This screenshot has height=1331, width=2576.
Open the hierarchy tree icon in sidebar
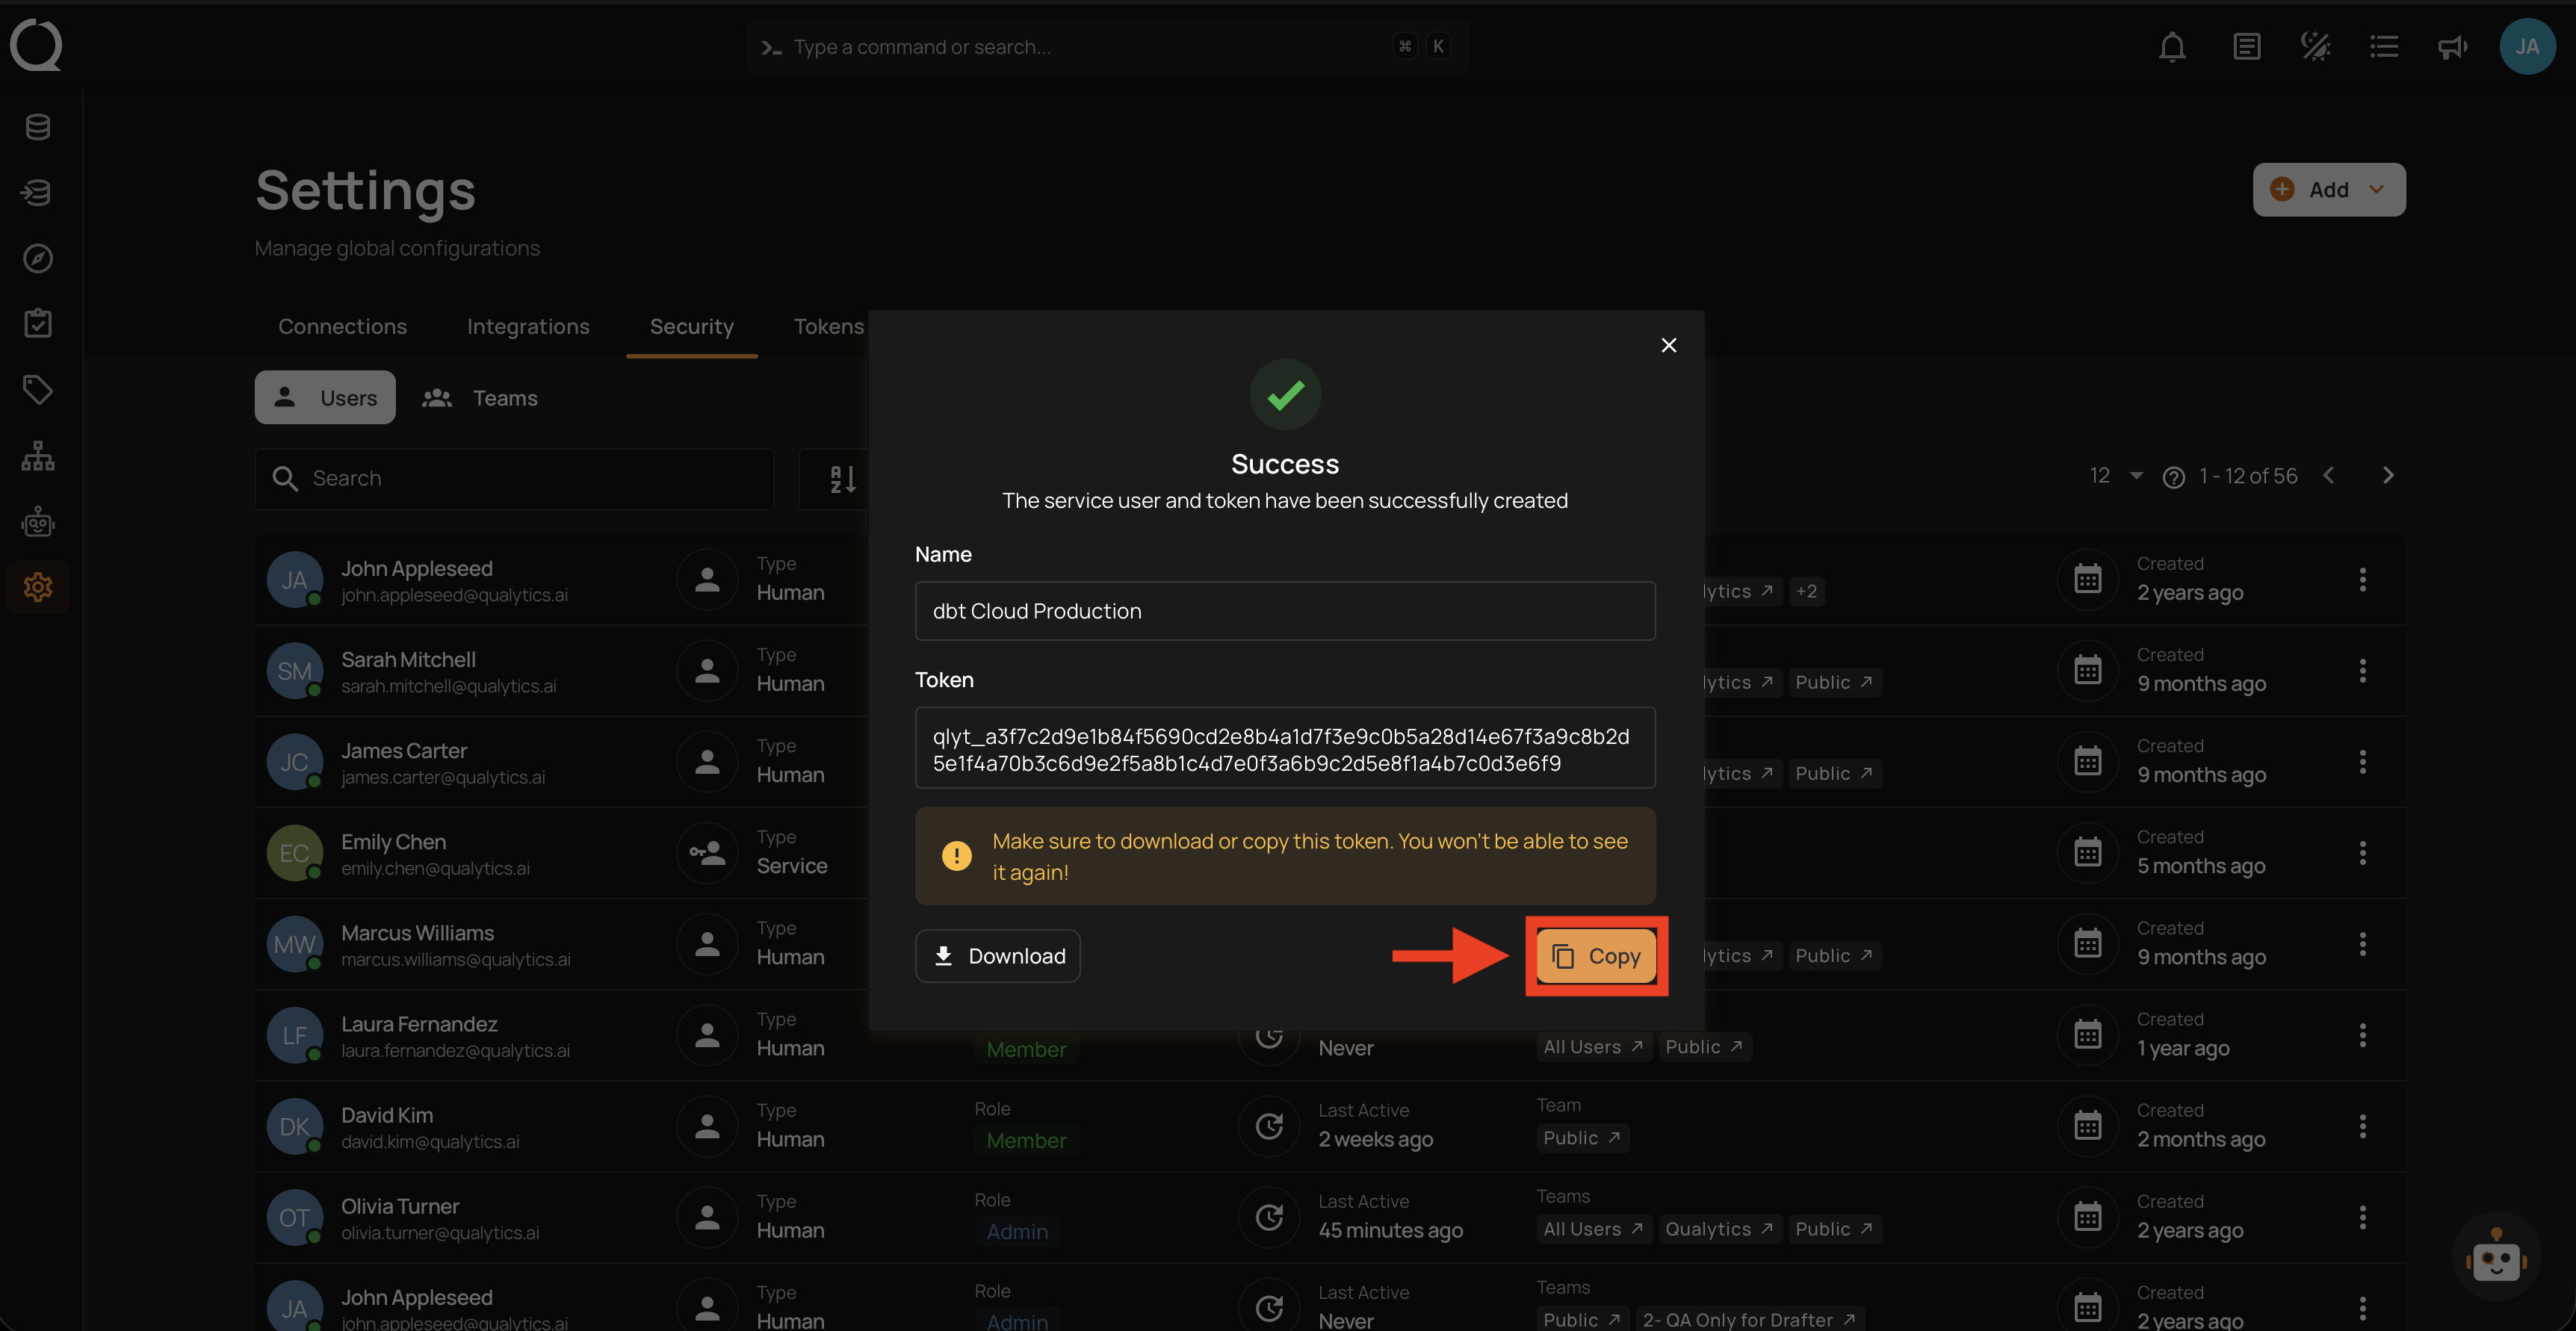pyautogui.click(x=38, y=456)
